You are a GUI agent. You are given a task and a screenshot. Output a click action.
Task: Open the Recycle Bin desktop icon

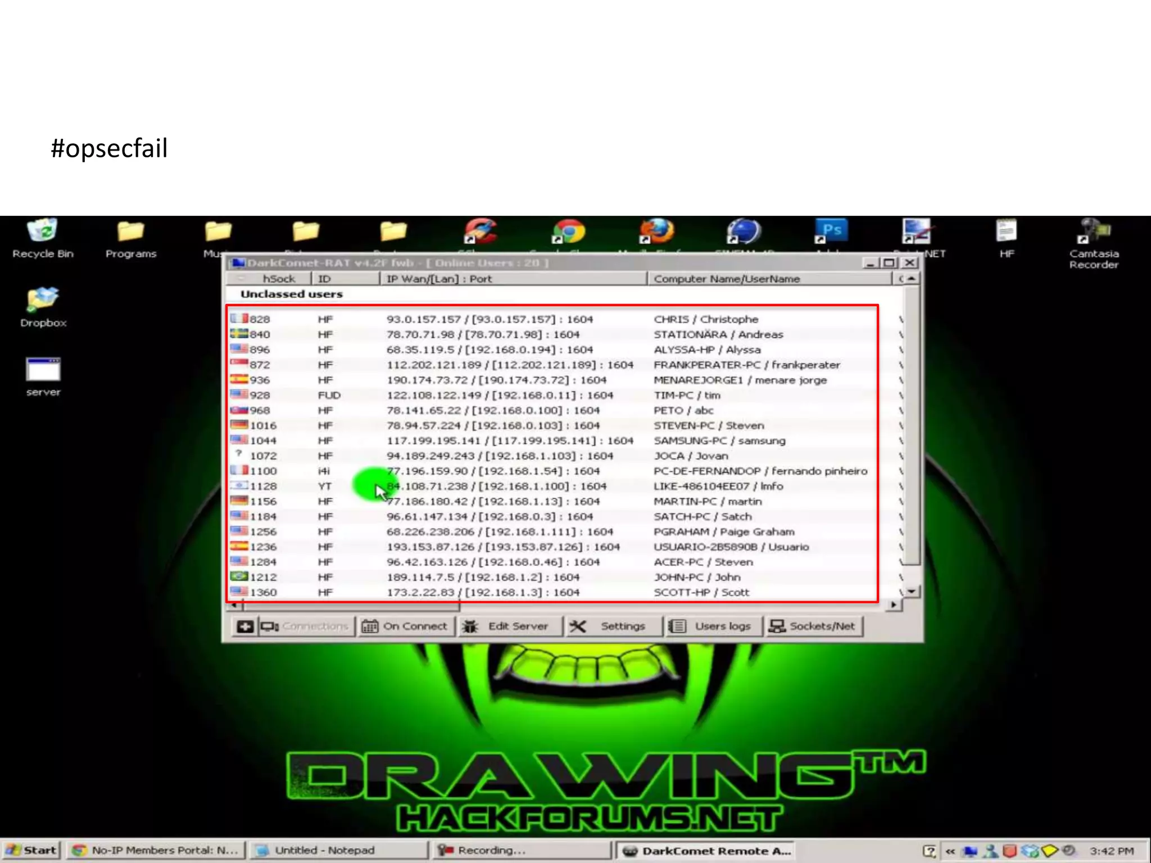pyautogui.click(x=43, y=238)
